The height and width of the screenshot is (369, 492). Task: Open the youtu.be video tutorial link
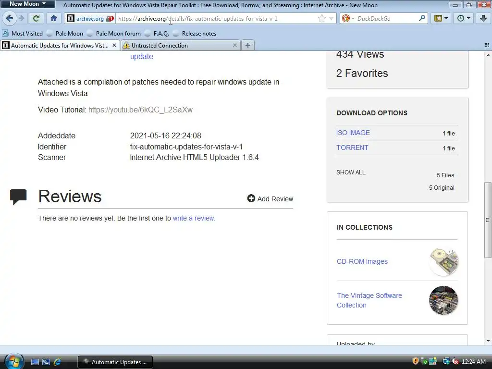tap(140, 110)
